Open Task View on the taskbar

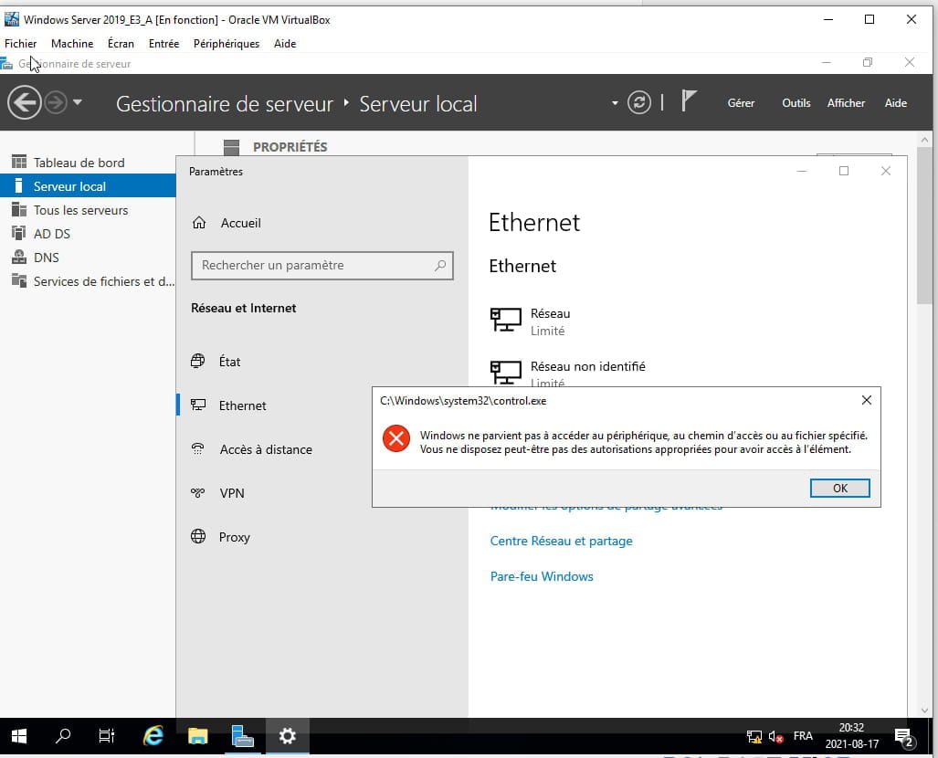pyautogui.click(x=107, y=736)
